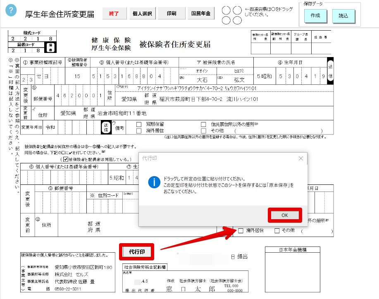
Task: Switch to the 国民年金 form
Action: point(201,14)
